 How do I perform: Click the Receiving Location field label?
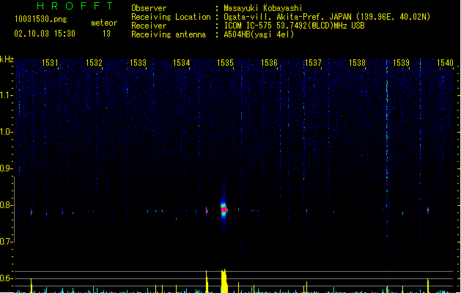pyautogui.click(x=171, y=17)
